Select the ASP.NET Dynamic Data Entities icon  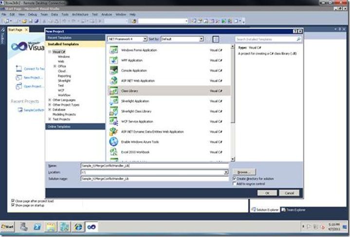pyautogui.click(x=113, y=132)
